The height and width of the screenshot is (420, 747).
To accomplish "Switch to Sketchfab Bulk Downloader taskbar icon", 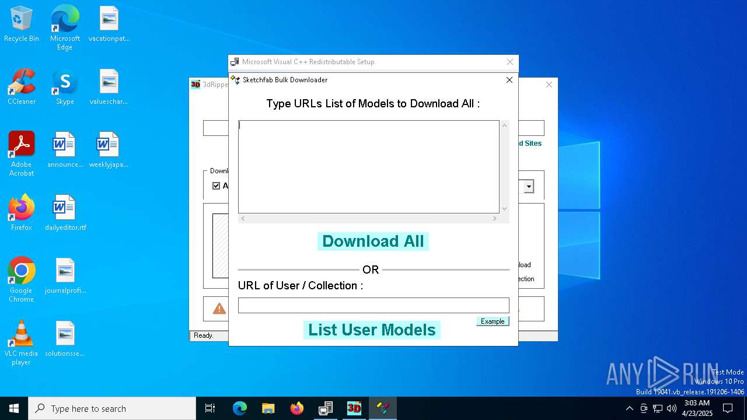I will (x=383, y=408).
